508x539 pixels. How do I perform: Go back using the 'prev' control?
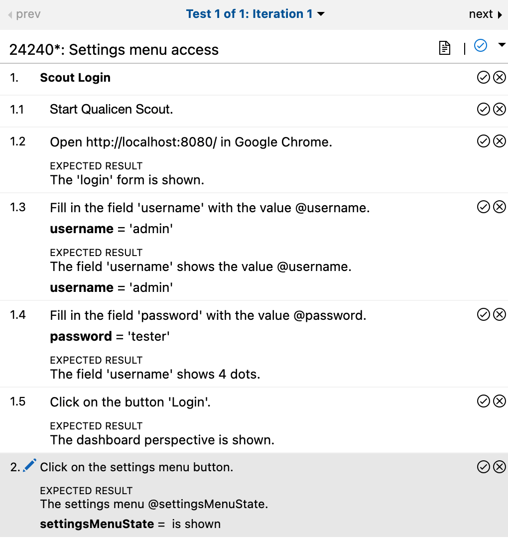pyautogui.click(x=23, y=14)
